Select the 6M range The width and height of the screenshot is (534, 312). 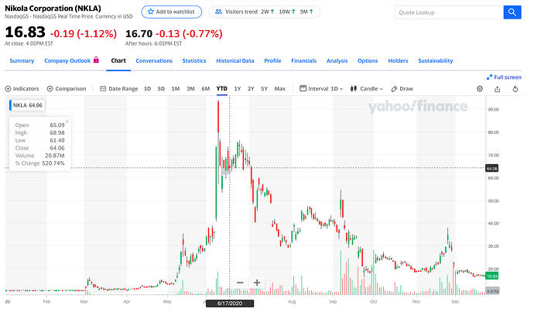point(205,88)
